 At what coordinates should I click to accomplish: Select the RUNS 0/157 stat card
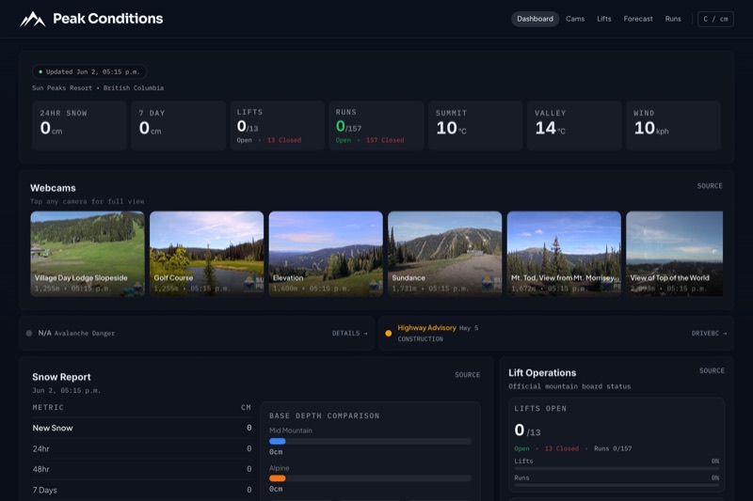(x=376, y=126)
